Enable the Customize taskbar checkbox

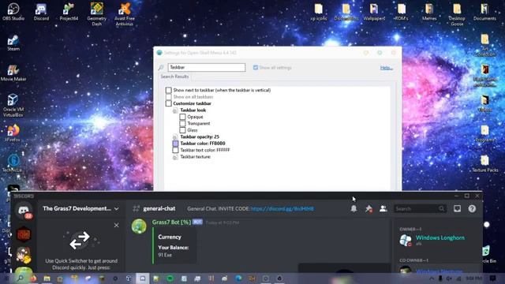[168, 103]
